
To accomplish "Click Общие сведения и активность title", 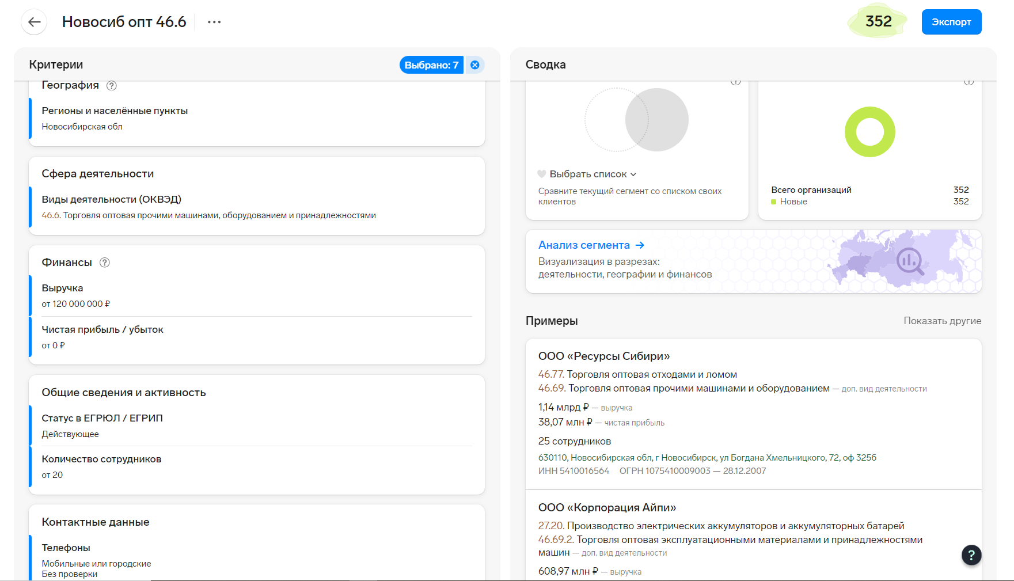I will (x=124, y=393).
